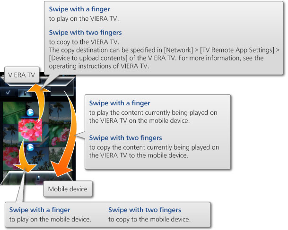This screenshot has height=230, width=288.
Task: Tap the upper blue play icon
Action: click(30, 112)
